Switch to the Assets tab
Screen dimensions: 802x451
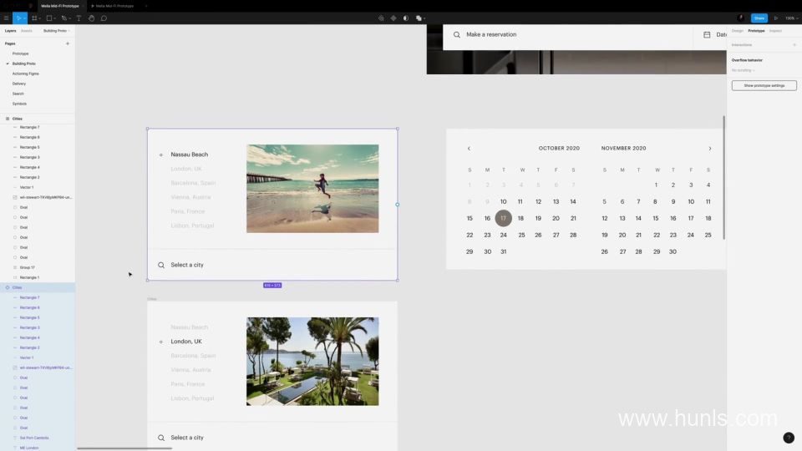coord(27,31)
